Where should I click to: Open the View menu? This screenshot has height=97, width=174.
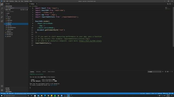pos(16,1)
